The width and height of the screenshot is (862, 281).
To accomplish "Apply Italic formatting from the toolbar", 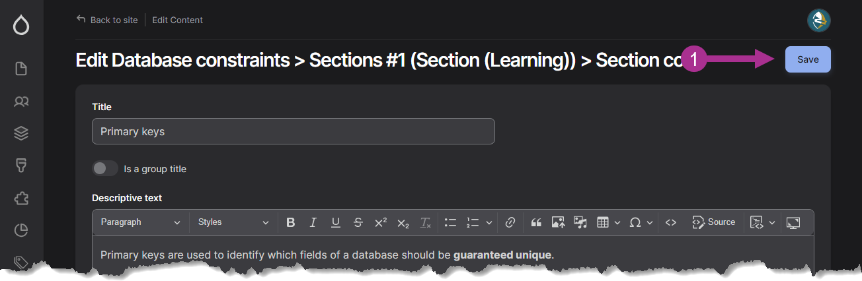I will [x=313, y=222].
